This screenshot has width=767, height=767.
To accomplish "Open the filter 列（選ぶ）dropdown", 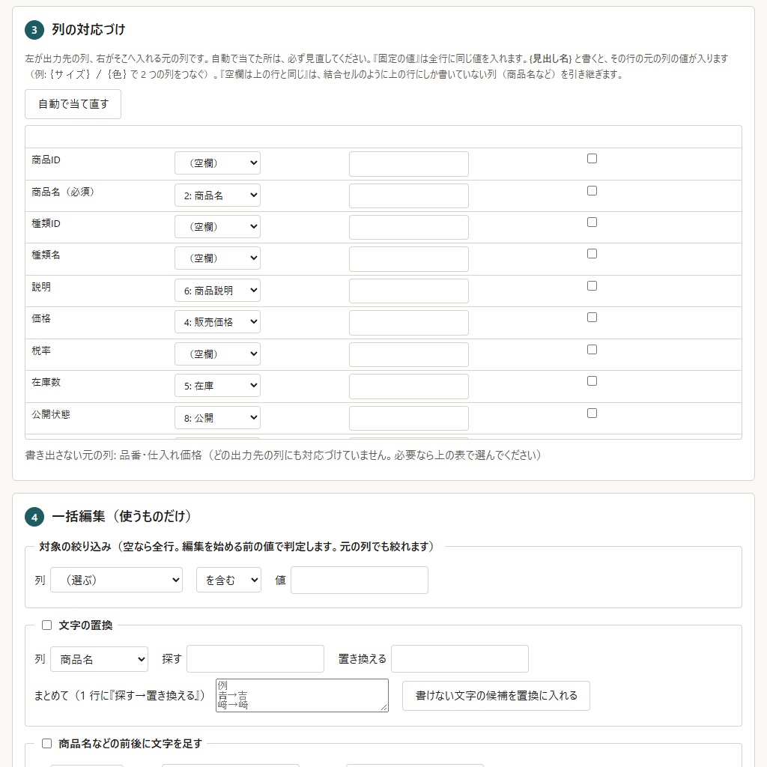I will point(116,580).
